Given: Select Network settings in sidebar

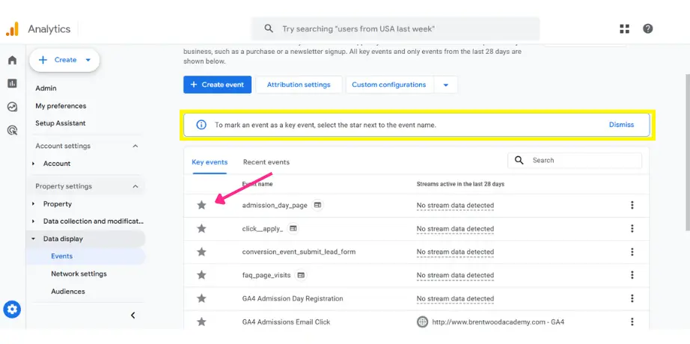Looking at the screenshot, I should [x=79, y=274].
